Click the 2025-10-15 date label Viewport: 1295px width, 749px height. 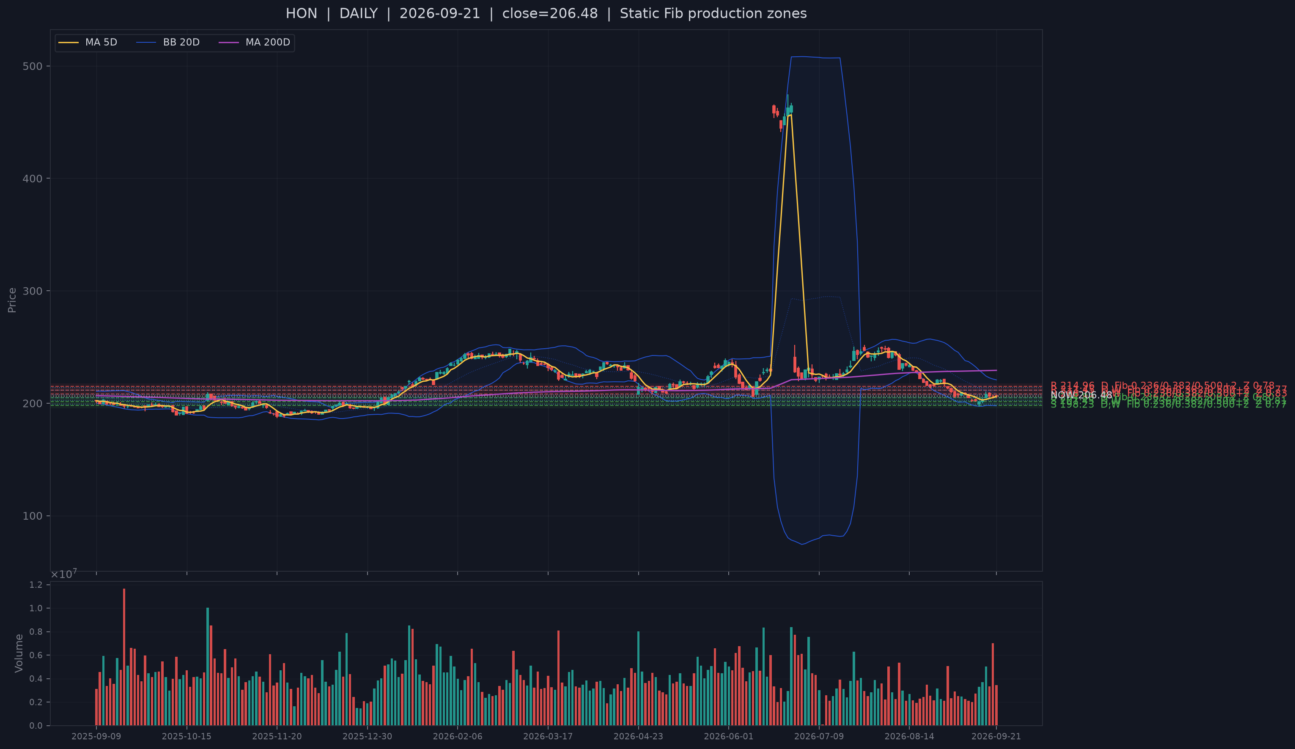pyautogui.click(x=187, y=737)
